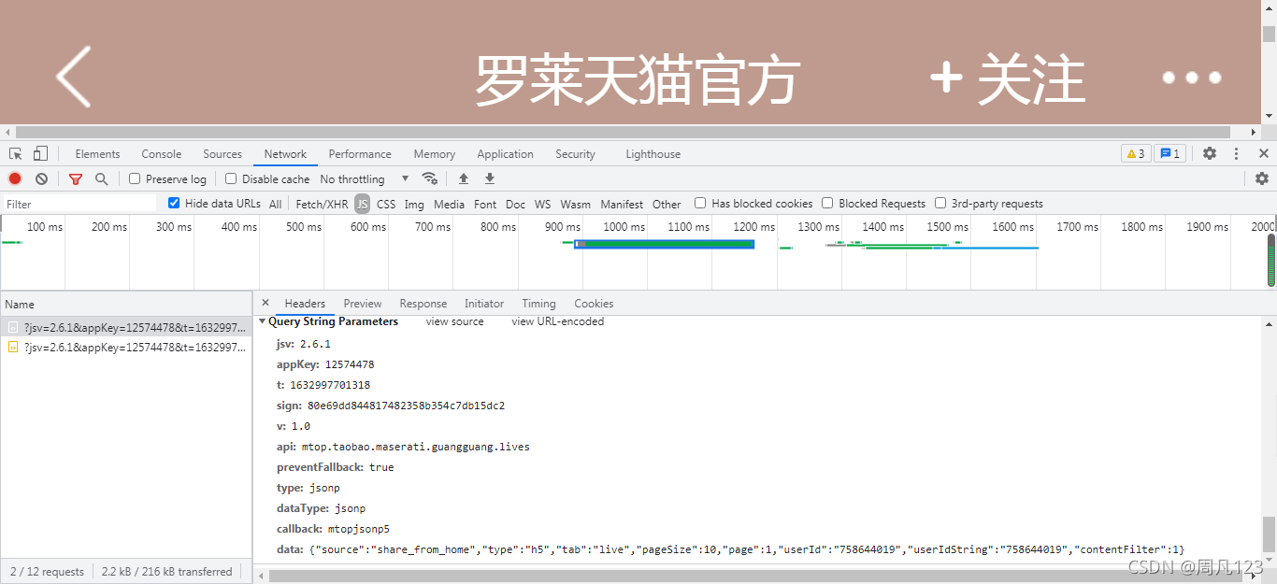
Task: Export HAR file with download arrow
Action: click(x=489, y=178)
